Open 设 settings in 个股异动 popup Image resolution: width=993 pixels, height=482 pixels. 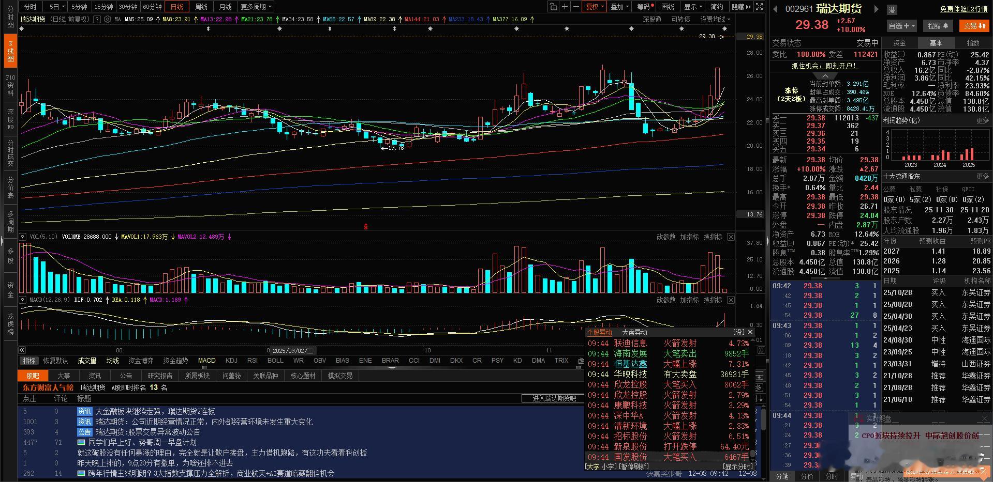pyautogui.click(x=738, y=332)
